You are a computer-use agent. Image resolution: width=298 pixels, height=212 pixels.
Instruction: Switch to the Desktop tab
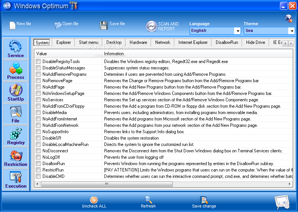click(x=114, y=42)
